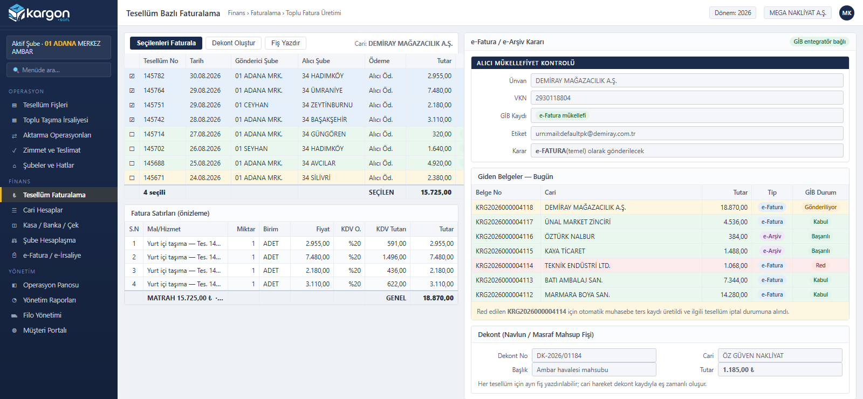863x399 pixels.
Task: Click the Müşteri Portalı circle icon
Action: (14, 331)
